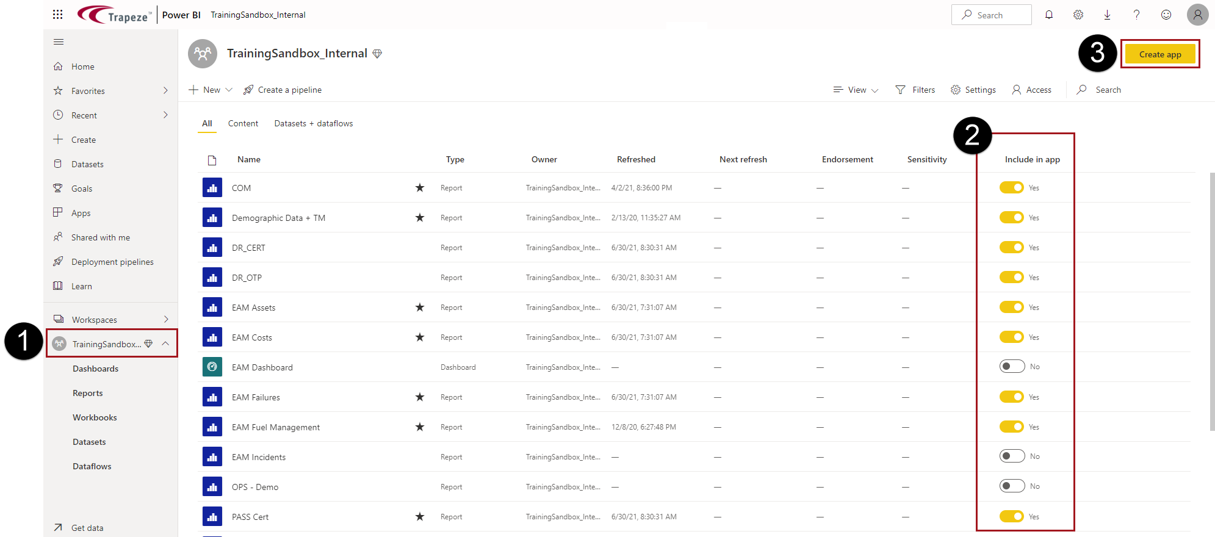The height and width of the screenshot is (537, 1215).
Task: Open the settings gear in header
Action: 1078,15
